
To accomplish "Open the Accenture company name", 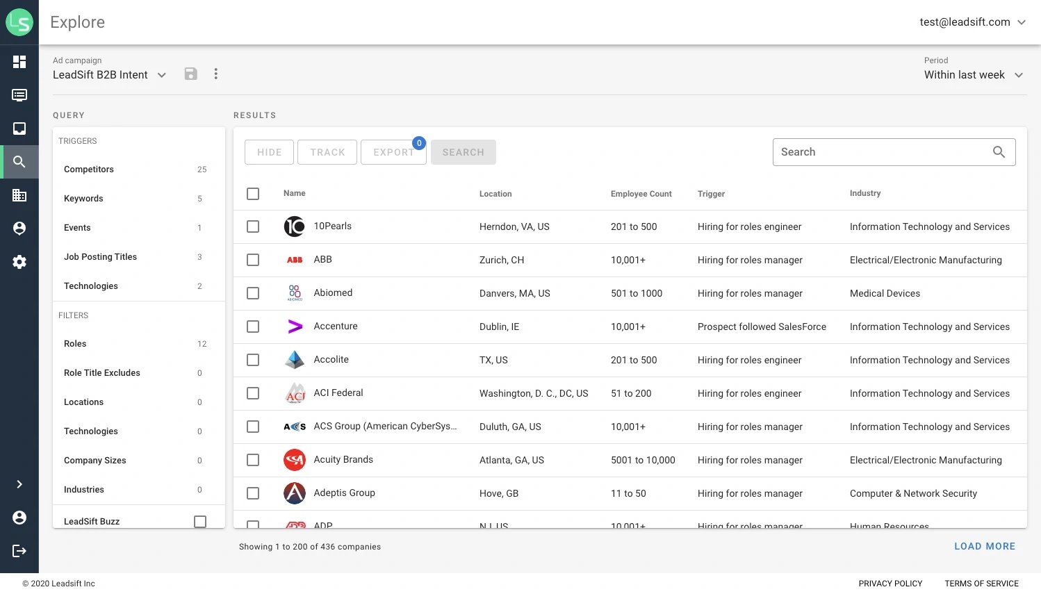I will (336, 327).
